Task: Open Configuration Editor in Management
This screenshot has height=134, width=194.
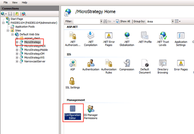Action: tap(73, 113)
